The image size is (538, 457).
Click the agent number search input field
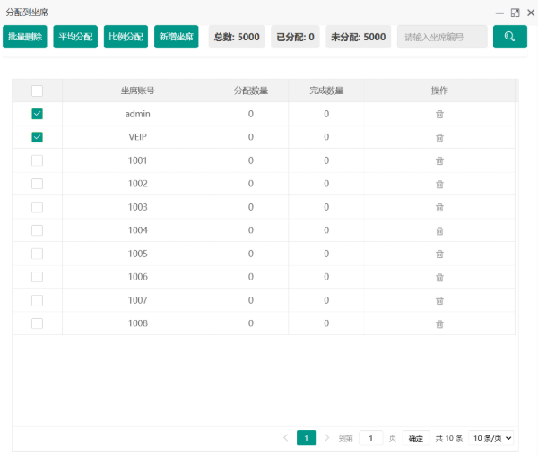tap(442, 37)
